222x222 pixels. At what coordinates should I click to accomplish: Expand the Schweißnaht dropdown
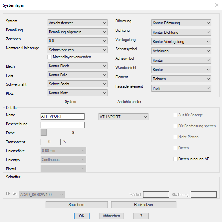tap(77, 84)
